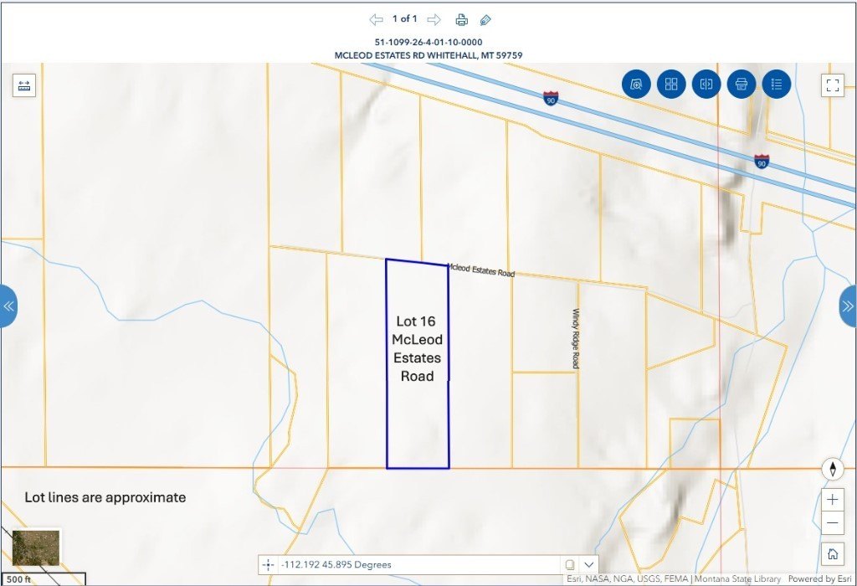Click the tag icon beside top printer
The image size is (857, 586).
point(485,19)
